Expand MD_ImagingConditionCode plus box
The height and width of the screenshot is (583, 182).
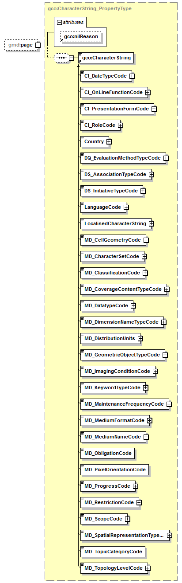(x=155, y=371)
